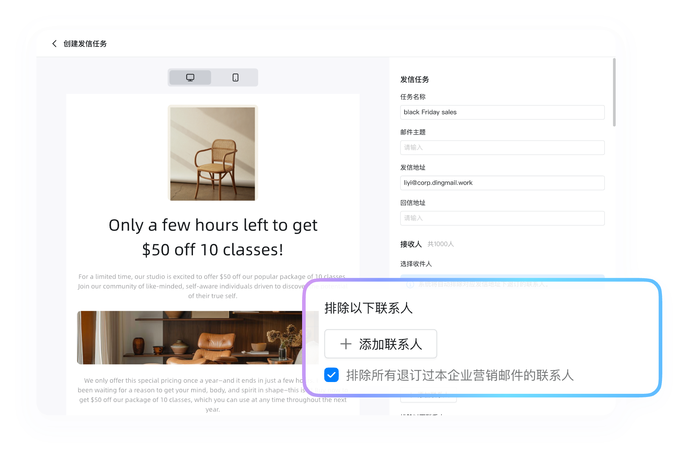Image resolution: width=688 pixels, height=458 pixels.
Task: Switch to desktop preview mode
Action: tap(190, 77)
